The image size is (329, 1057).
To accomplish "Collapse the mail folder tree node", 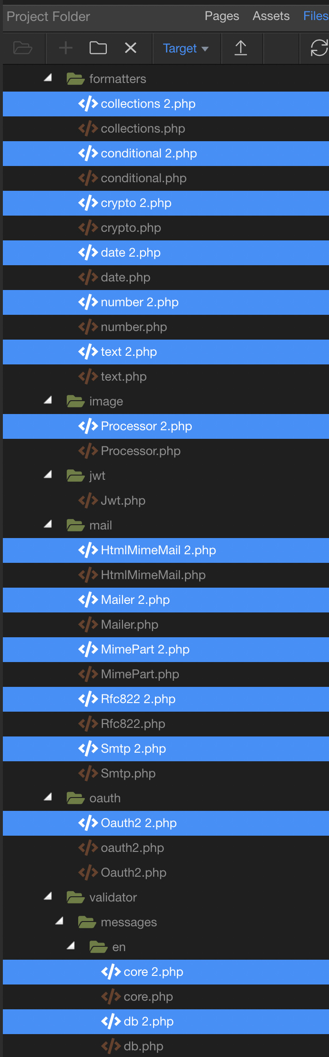I will (x=48, y=524).
